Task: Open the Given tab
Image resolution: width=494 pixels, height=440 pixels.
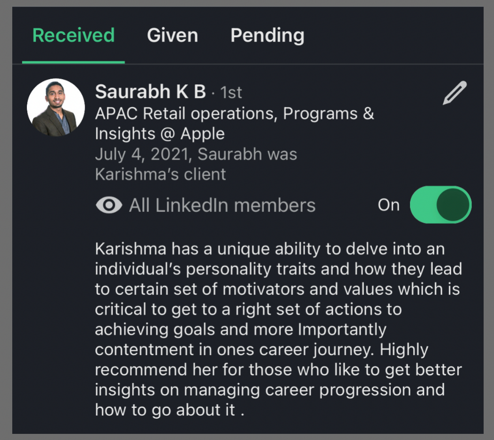Action: [x=173, y=35]
